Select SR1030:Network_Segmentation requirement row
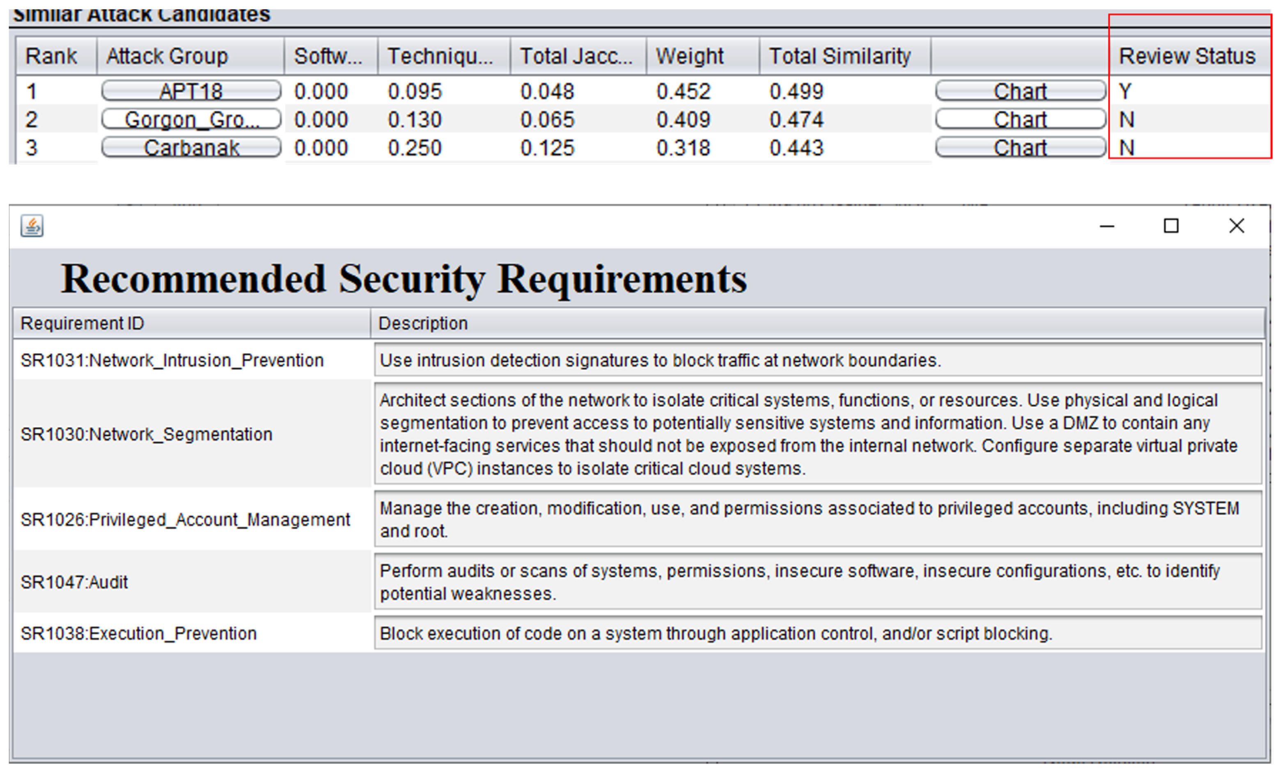Viewport: 1282px width, 773px height. [x=147, y=435]
